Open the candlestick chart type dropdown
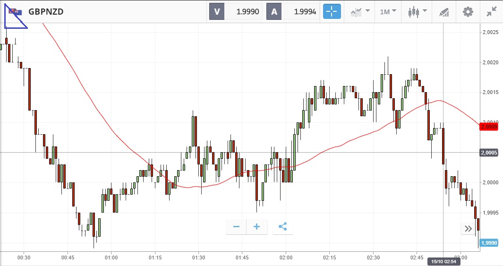503x266 pixels. pyautogui.click(x=417, y=11)
